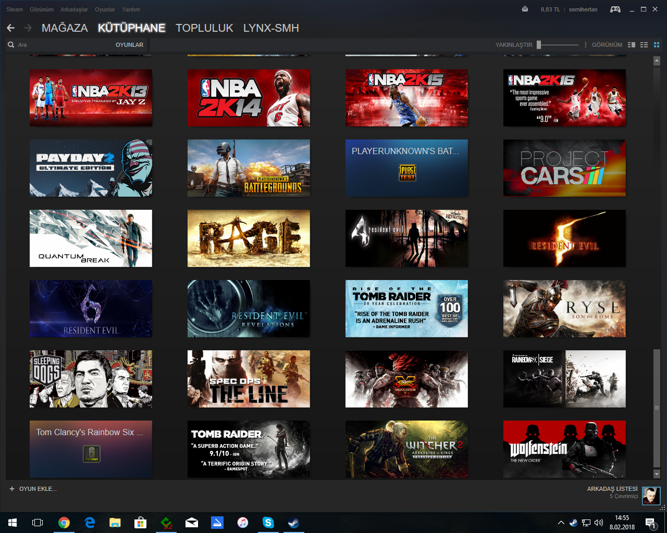The image size is (667, 533).
Task: Switch to list view icon
Action: coord(644,45)
